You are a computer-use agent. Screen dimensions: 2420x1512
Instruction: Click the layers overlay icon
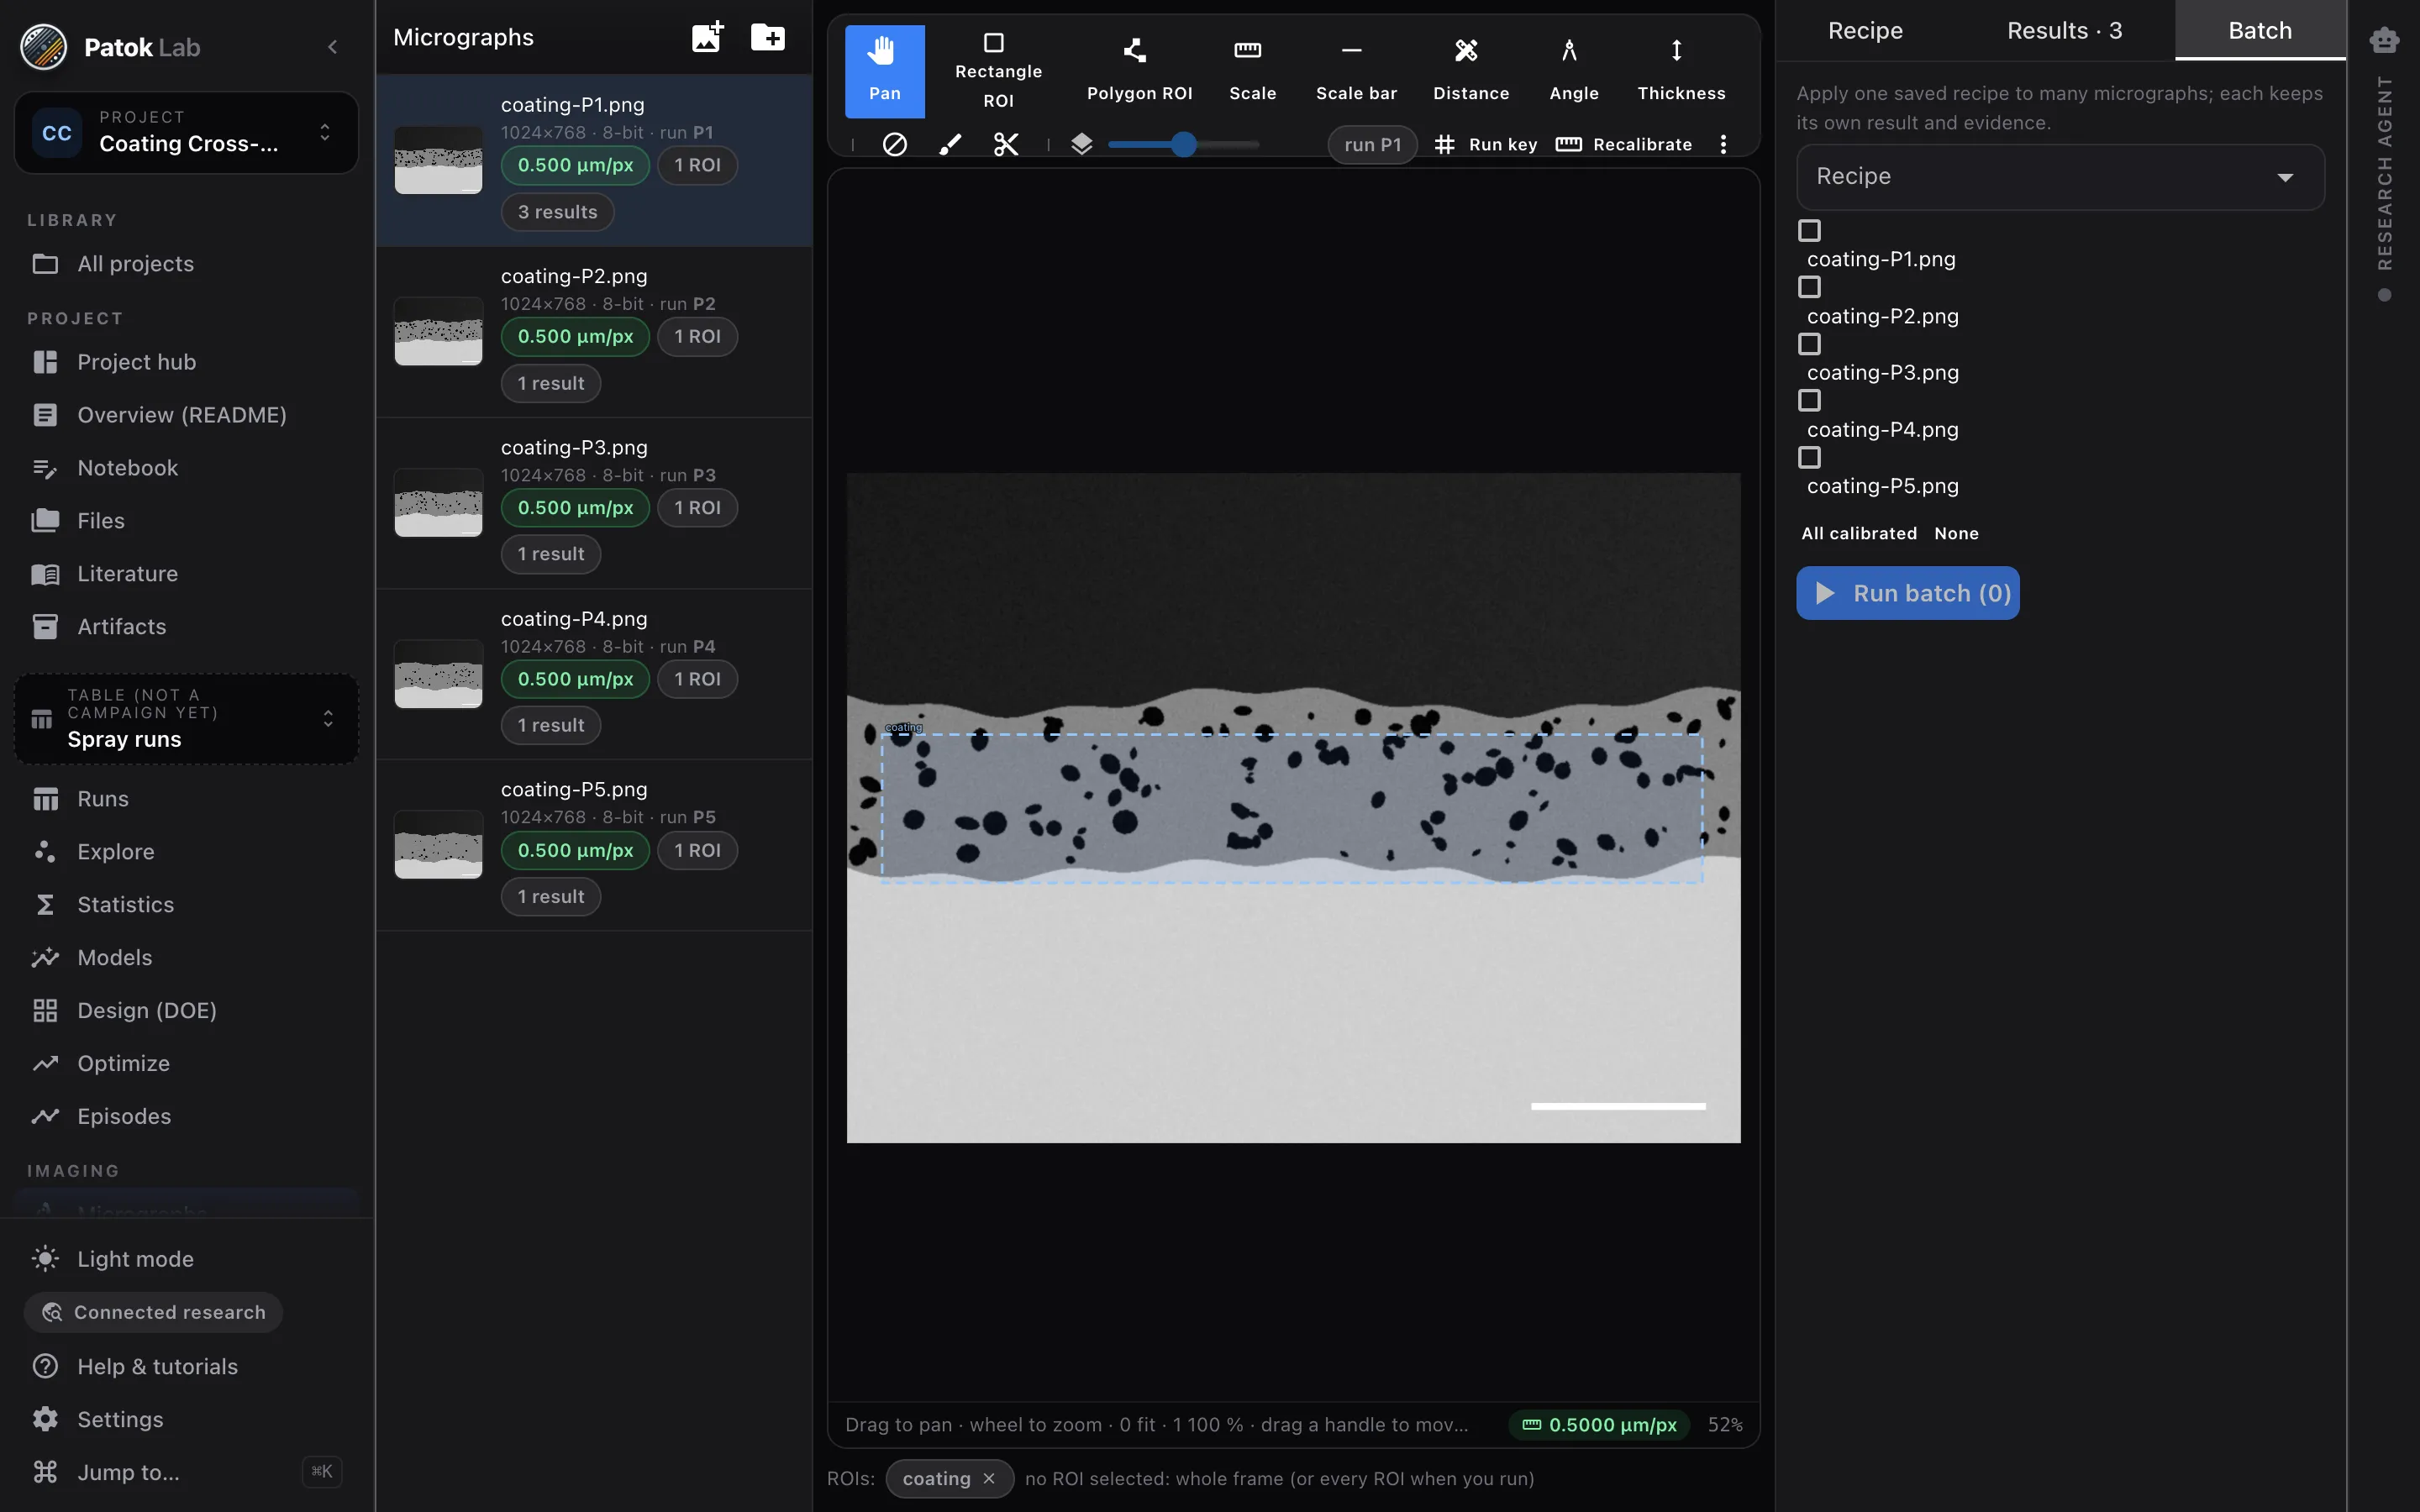point(1081,144)
